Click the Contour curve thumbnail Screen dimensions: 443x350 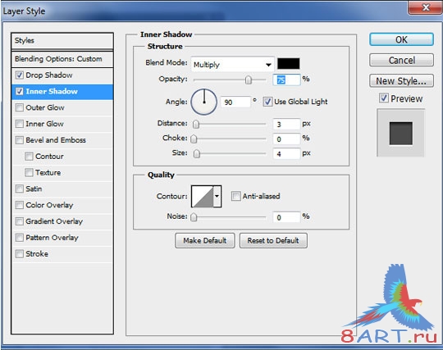(203, 197)
